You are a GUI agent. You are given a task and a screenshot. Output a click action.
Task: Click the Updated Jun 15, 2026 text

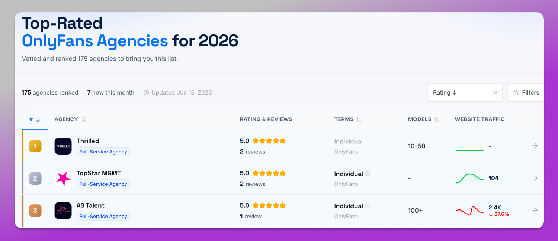click(x=182, y=93)
